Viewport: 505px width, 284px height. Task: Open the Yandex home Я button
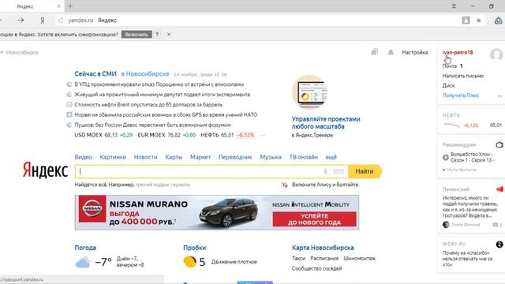coord(42,21)
